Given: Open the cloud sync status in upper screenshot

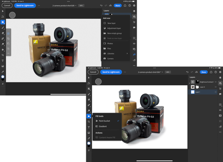Looking at the screenshot, I should click(110, 6).
